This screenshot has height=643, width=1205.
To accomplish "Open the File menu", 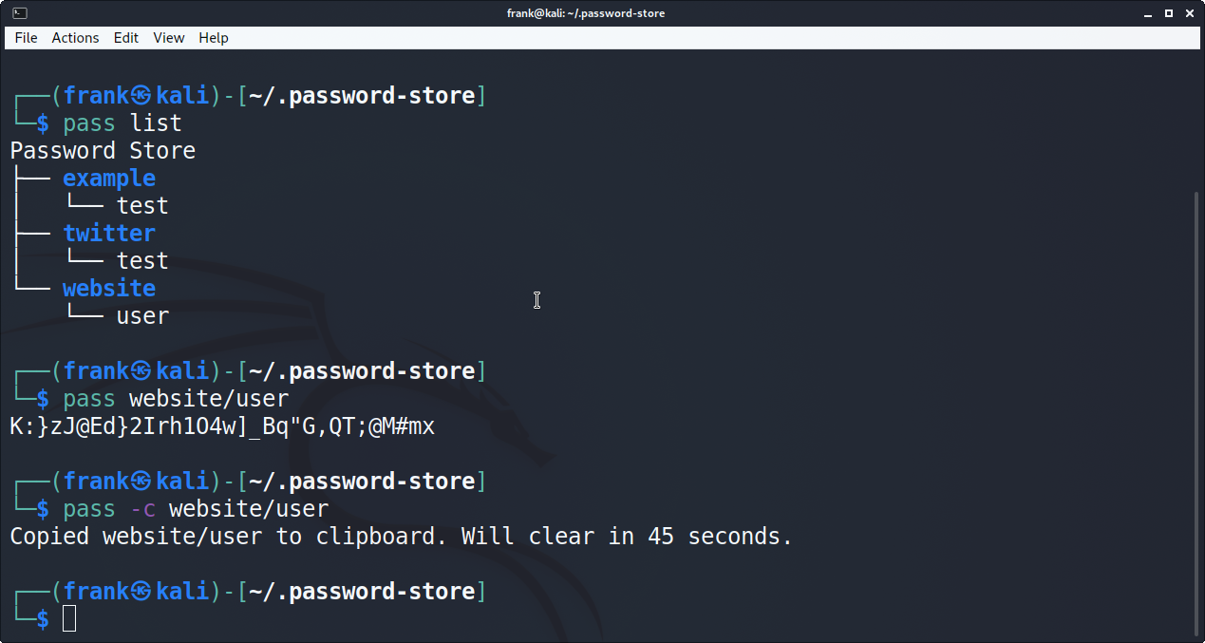I will [x=26, y=38].
